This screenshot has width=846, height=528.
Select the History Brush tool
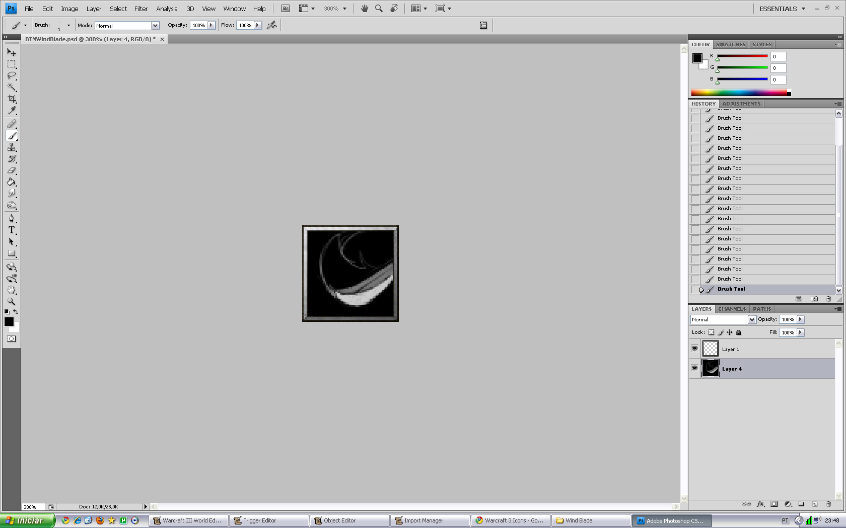[x=12, y=159]
